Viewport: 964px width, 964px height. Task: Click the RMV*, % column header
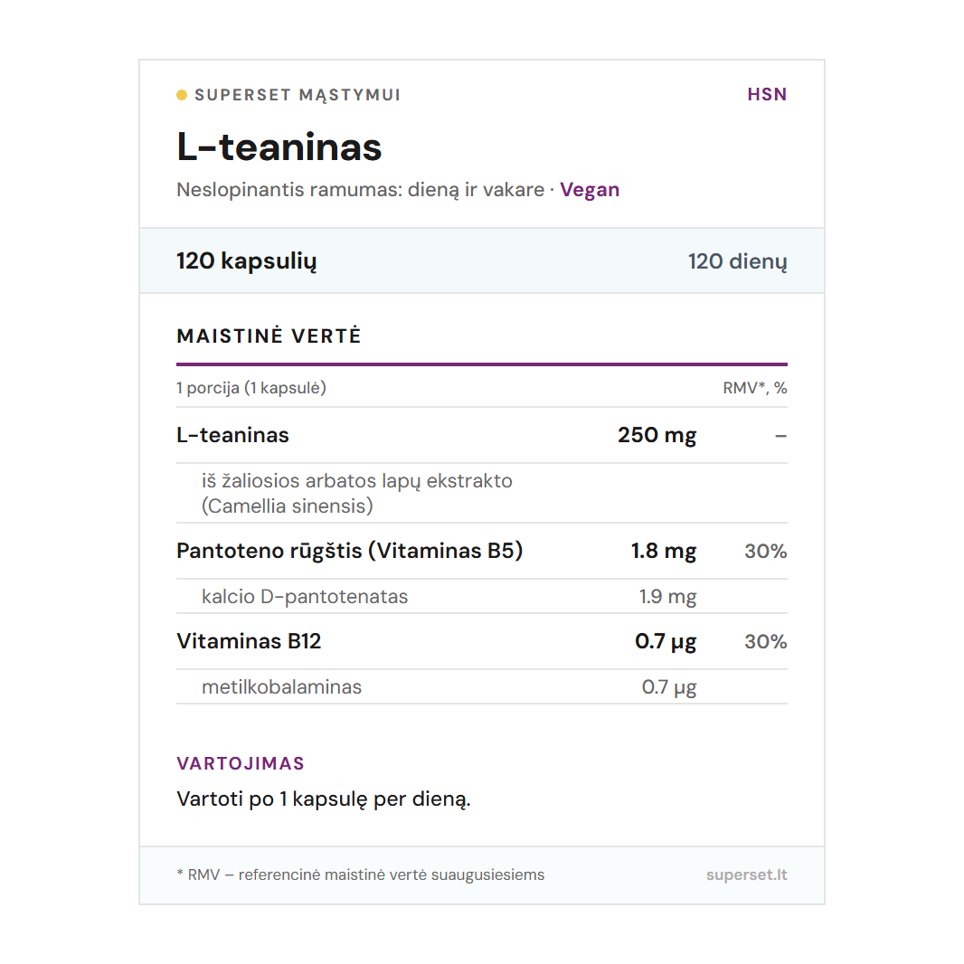[754, 388]
